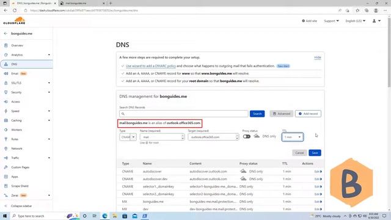
Task: Click the Add record button
Action: tap(308, 114)
